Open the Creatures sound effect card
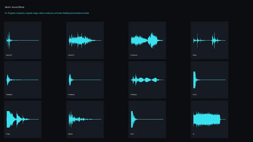The width and height of the screenshot is (253, 142). [147, 40]
